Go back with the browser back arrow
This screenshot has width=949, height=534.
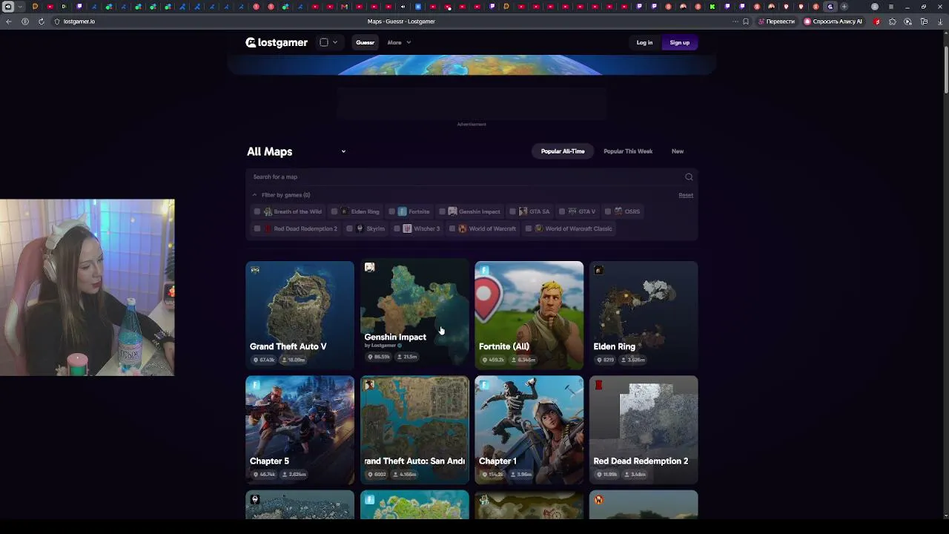tap(8, 22)
